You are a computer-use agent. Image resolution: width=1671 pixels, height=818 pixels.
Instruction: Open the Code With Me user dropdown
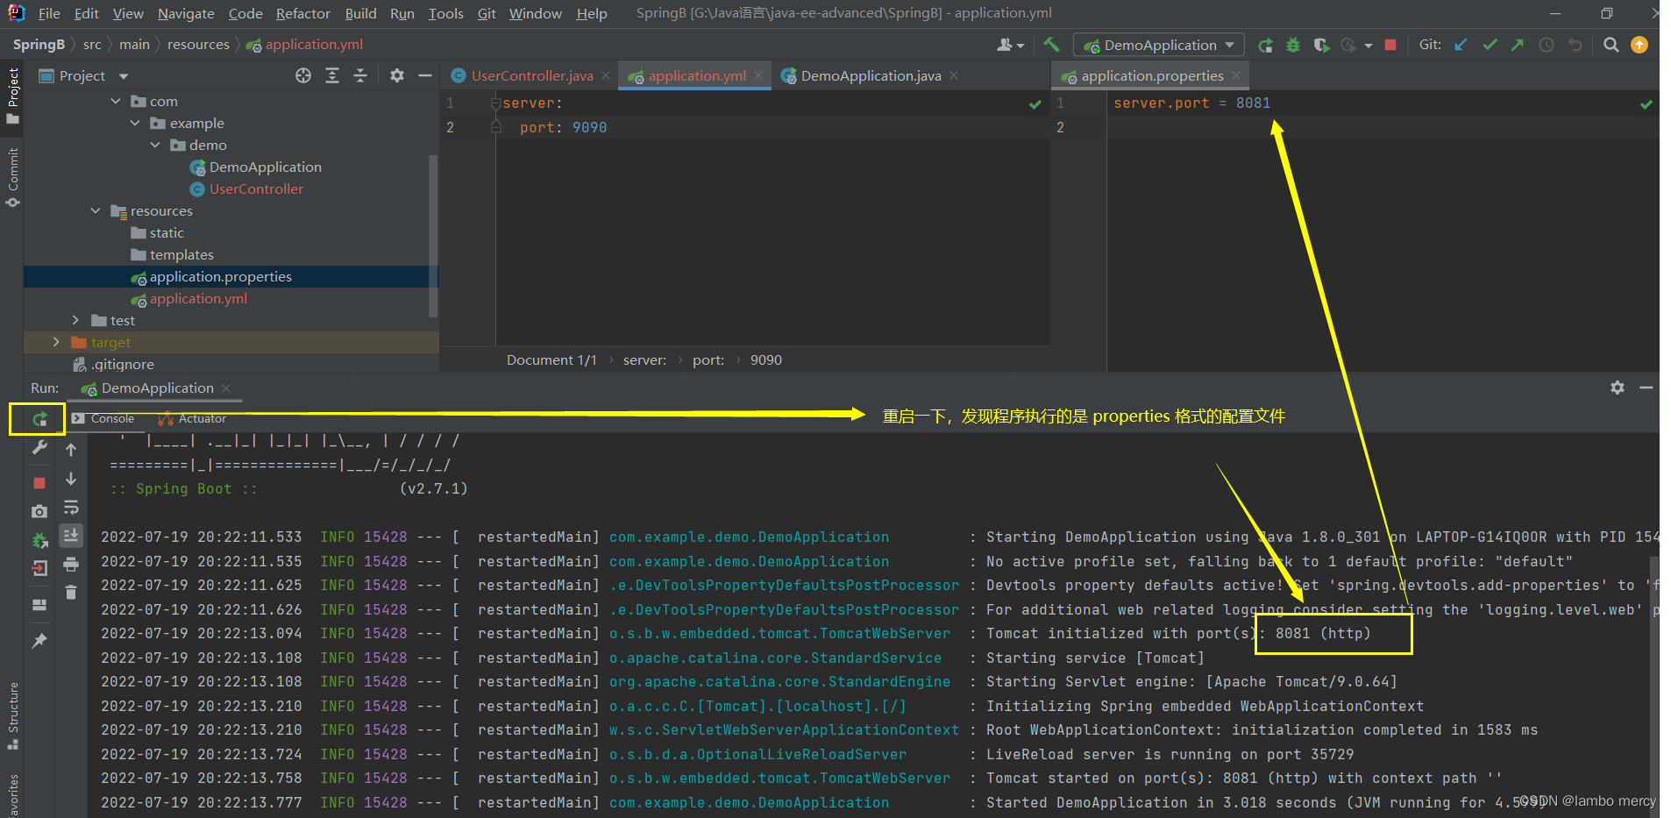click(x=1011, y=45)
